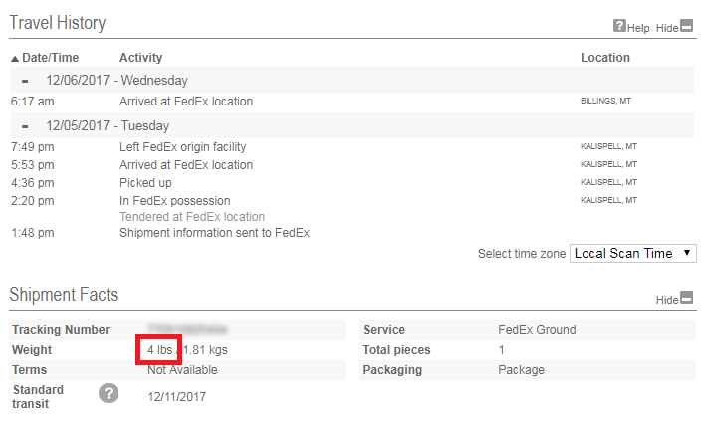Click the In FedEx possession entry

click(174, 201)
